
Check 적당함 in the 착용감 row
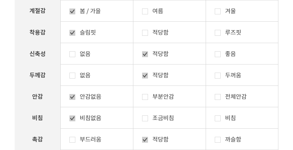point(145,33)
